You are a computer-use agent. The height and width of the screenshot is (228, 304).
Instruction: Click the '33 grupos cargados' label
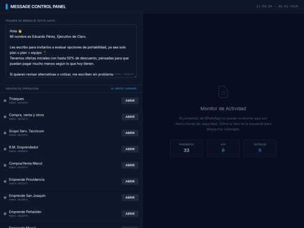coord(124,88)
